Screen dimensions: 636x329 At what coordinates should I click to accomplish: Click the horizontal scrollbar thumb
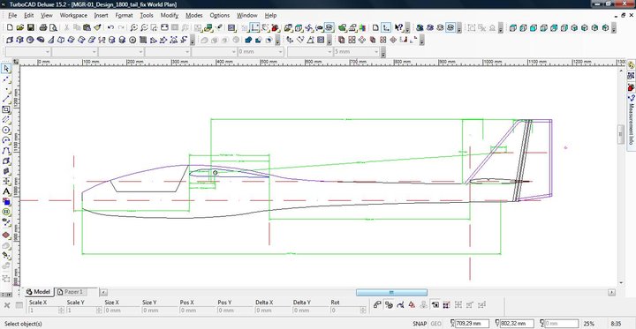tap(391, 292)
